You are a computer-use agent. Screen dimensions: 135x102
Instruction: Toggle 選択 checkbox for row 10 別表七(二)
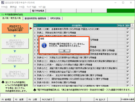(x=128, y=61)
